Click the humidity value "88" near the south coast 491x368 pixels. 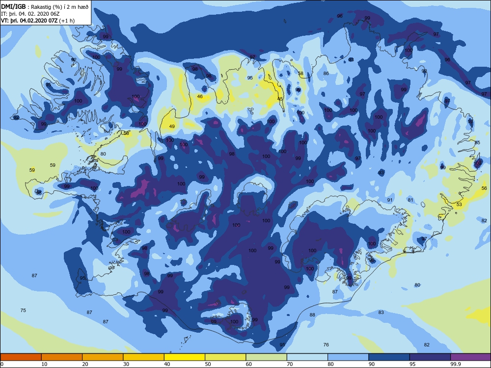pos(312,315)
